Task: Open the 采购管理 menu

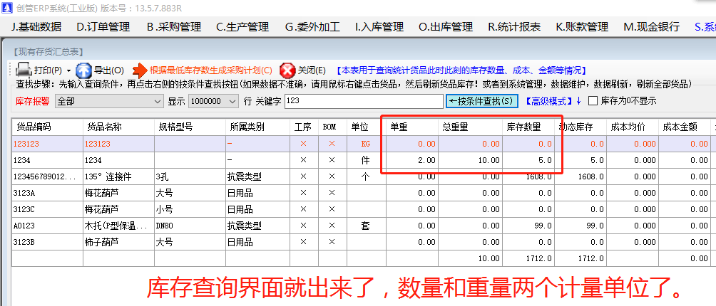Action: pyautogui.click(x=173, y=27)
